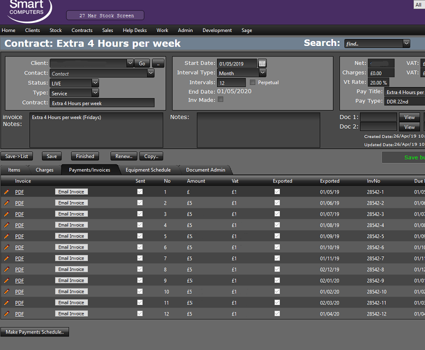Click the ellipsis button next to Go
Screen dimensions: 425x350
(158, 63)
